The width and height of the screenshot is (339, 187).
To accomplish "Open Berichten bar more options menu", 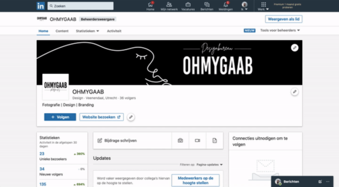I will (328, 182).
